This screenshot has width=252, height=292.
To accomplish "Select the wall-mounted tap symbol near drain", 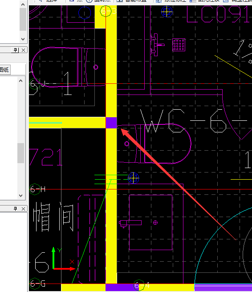I will pyautogui.click(x=157, y=45).
